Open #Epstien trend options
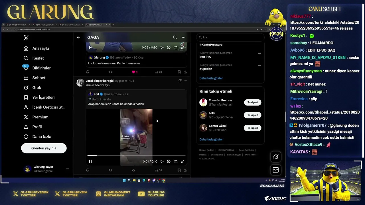Screen dimensions: 365x205 click(x=259, y=65)
